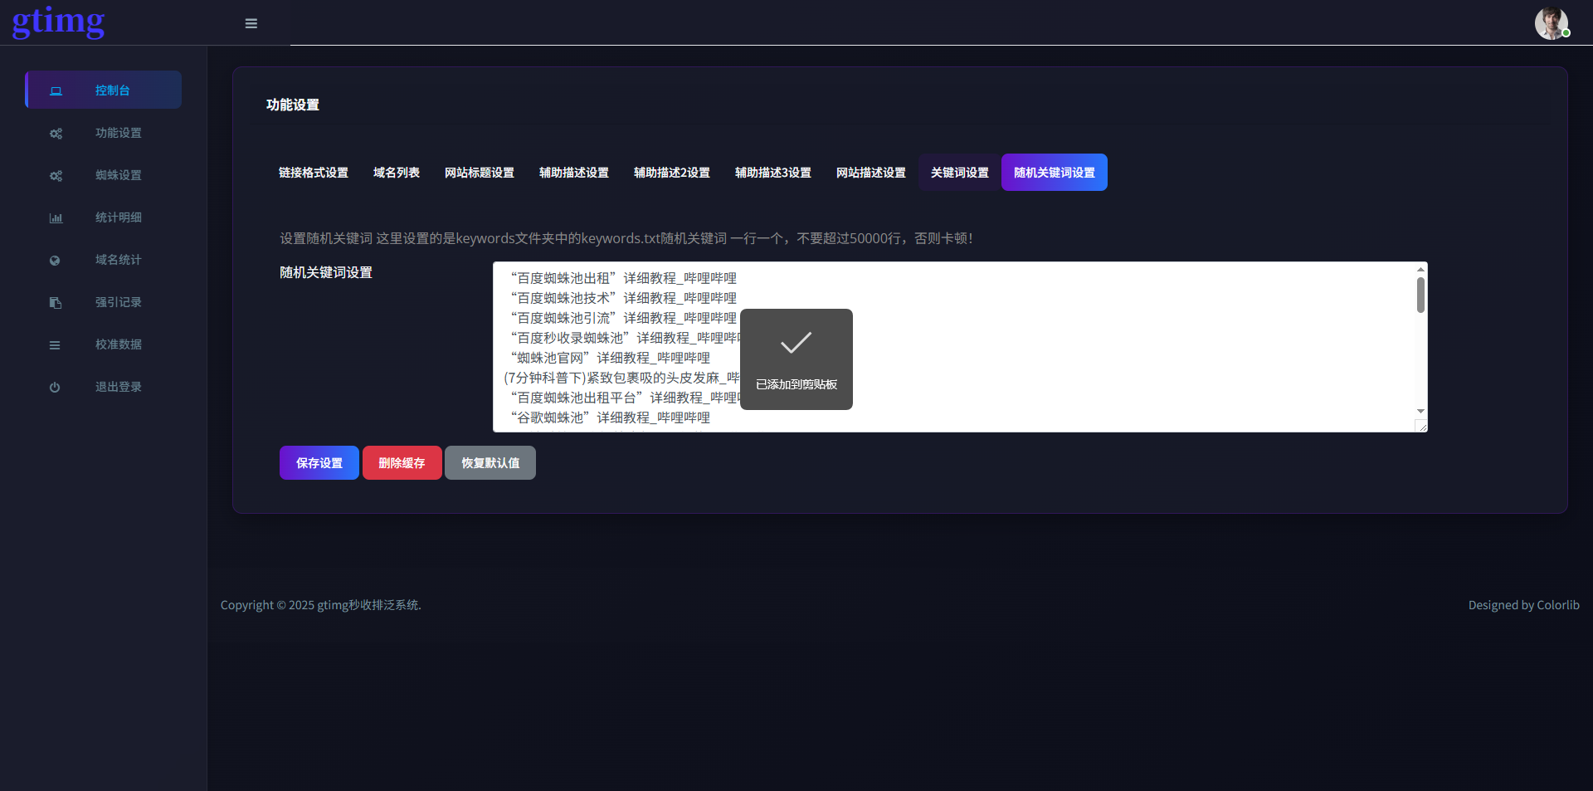Click the textarea vertical scrollbar thumb

pos(1420,295)
